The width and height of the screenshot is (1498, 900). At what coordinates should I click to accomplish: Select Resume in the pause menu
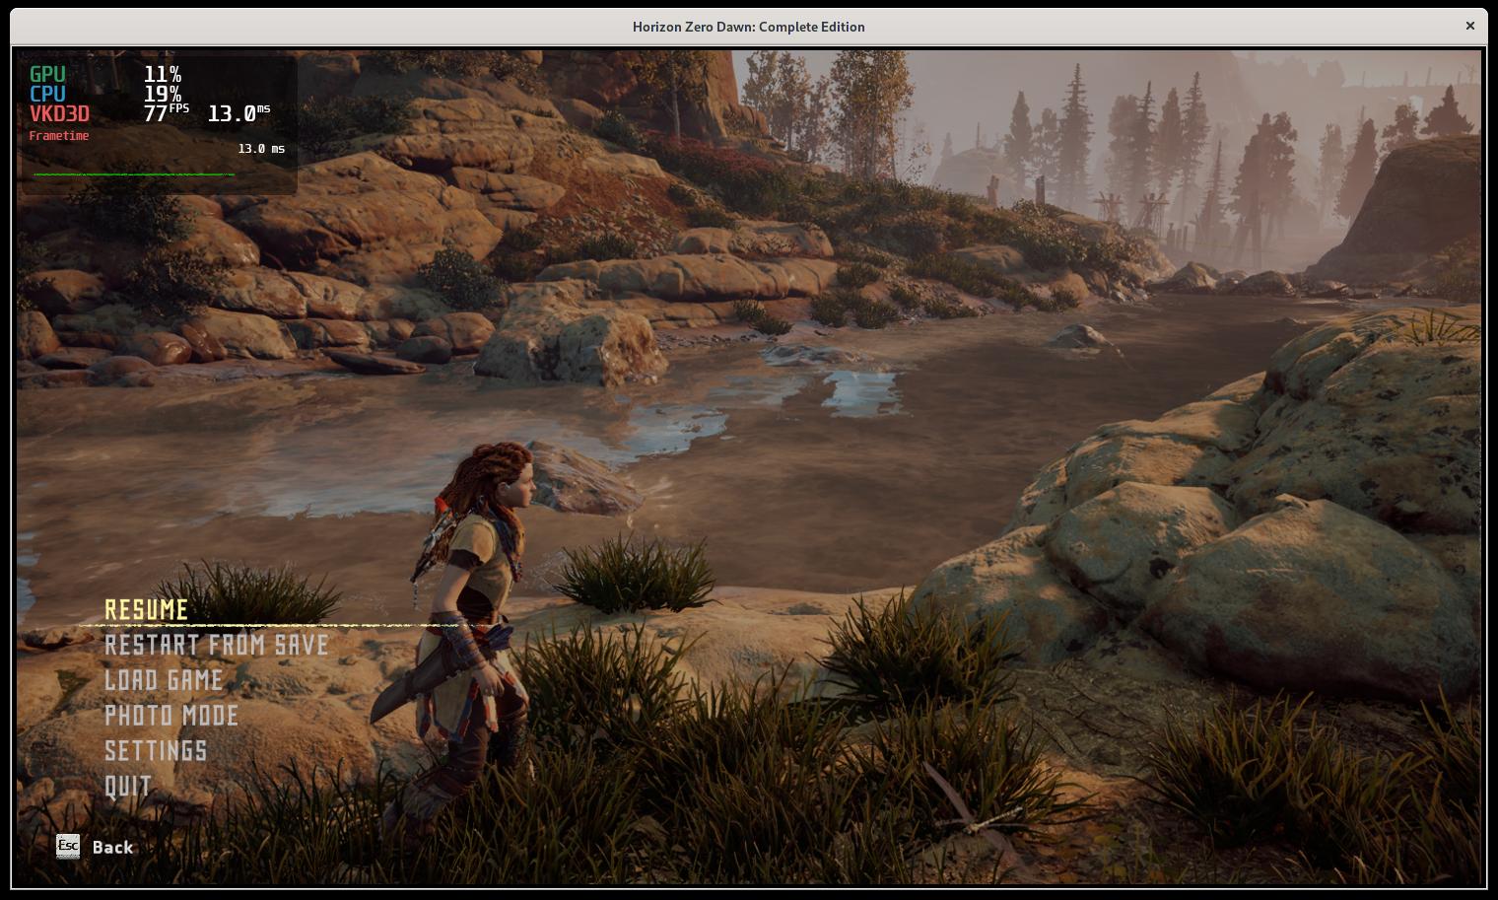tap(146, 610)
